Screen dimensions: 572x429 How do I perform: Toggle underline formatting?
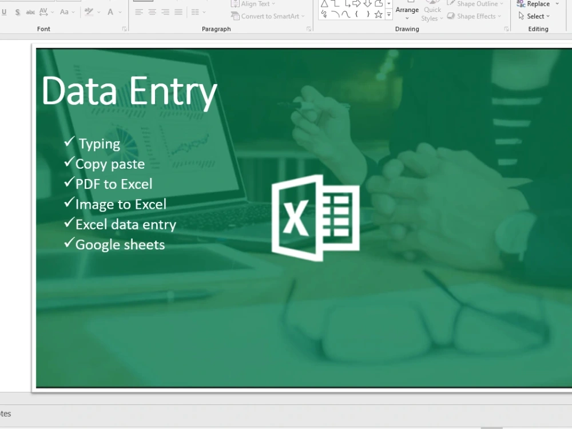pyautogui.click(x=4, y=12)
